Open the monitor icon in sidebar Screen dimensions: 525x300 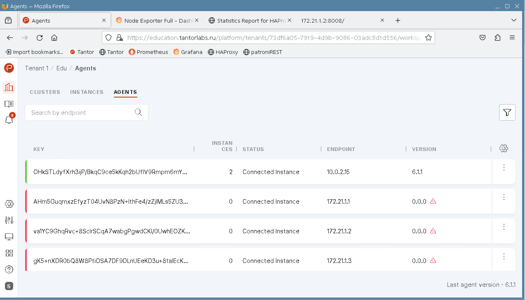(9, 237)
